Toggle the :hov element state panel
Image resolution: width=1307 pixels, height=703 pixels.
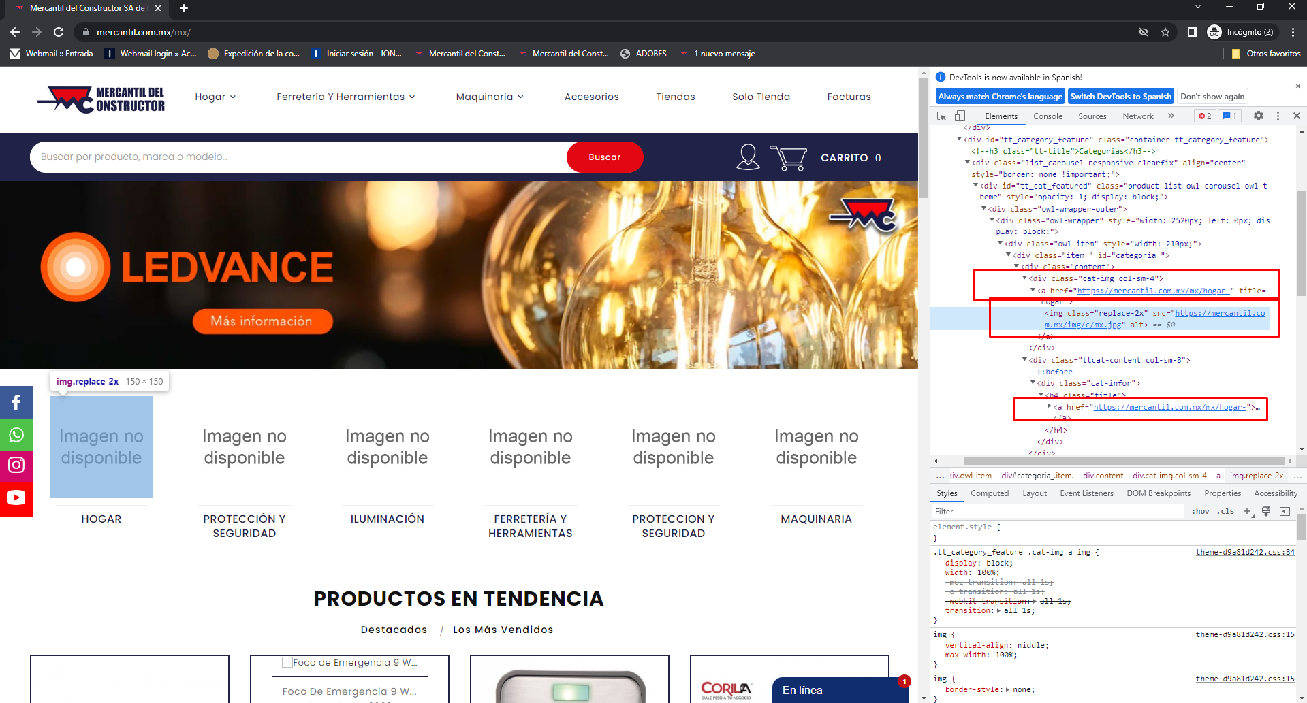pyautogui.click(x=1201, y=511)
